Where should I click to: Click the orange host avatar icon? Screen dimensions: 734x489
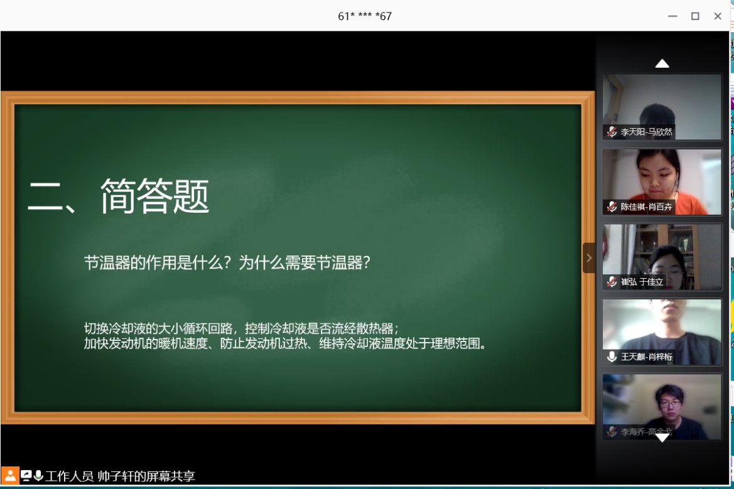[x=10, y=475]
